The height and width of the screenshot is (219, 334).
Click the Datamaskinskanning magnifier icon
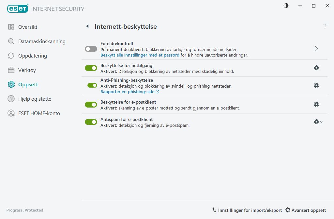(11, 42)
